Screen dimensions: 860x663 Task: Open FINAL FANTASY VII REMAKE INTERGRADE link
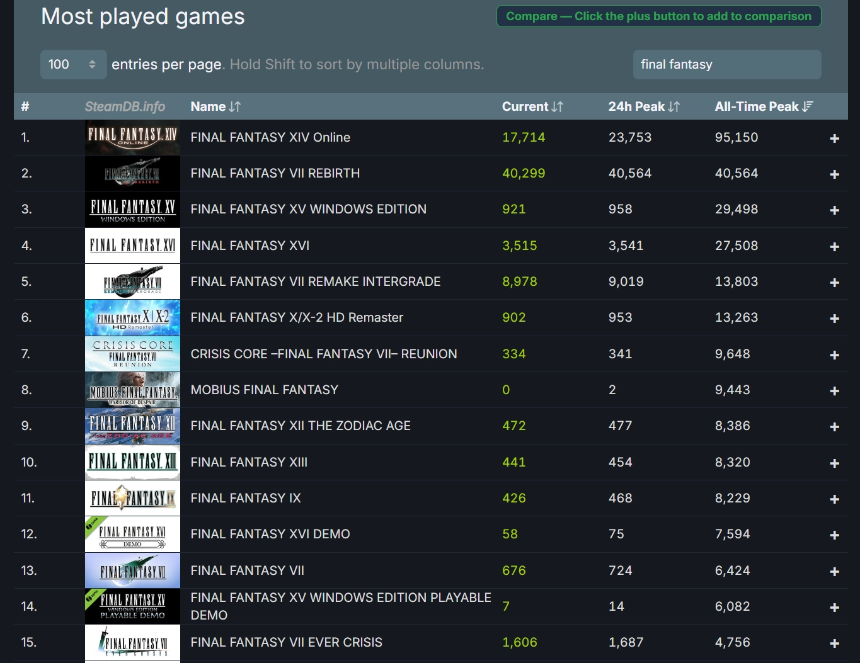click(x=316, y=281)
